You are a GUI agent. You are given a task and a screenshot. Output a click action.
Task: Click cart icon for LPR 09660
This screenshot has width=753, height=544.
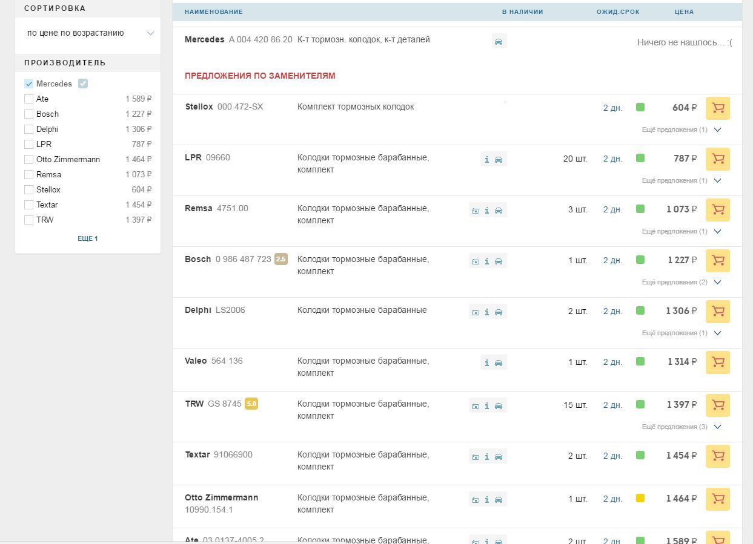pyautogui.click(x=718, y=159)
